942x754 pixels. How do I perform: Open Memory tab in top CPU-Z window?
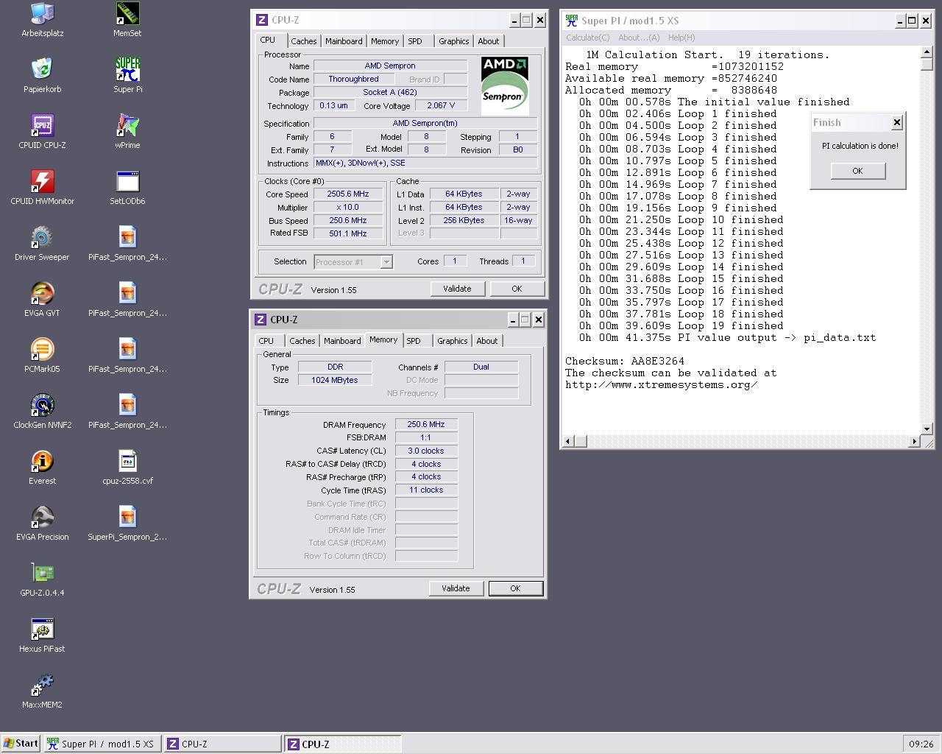(x=385, y=41)
